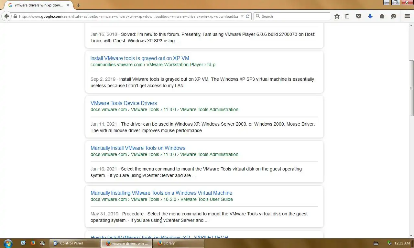
Task: Click the 'Sep 2, 2019' snippet text
Action: click(x=202, y=82)
